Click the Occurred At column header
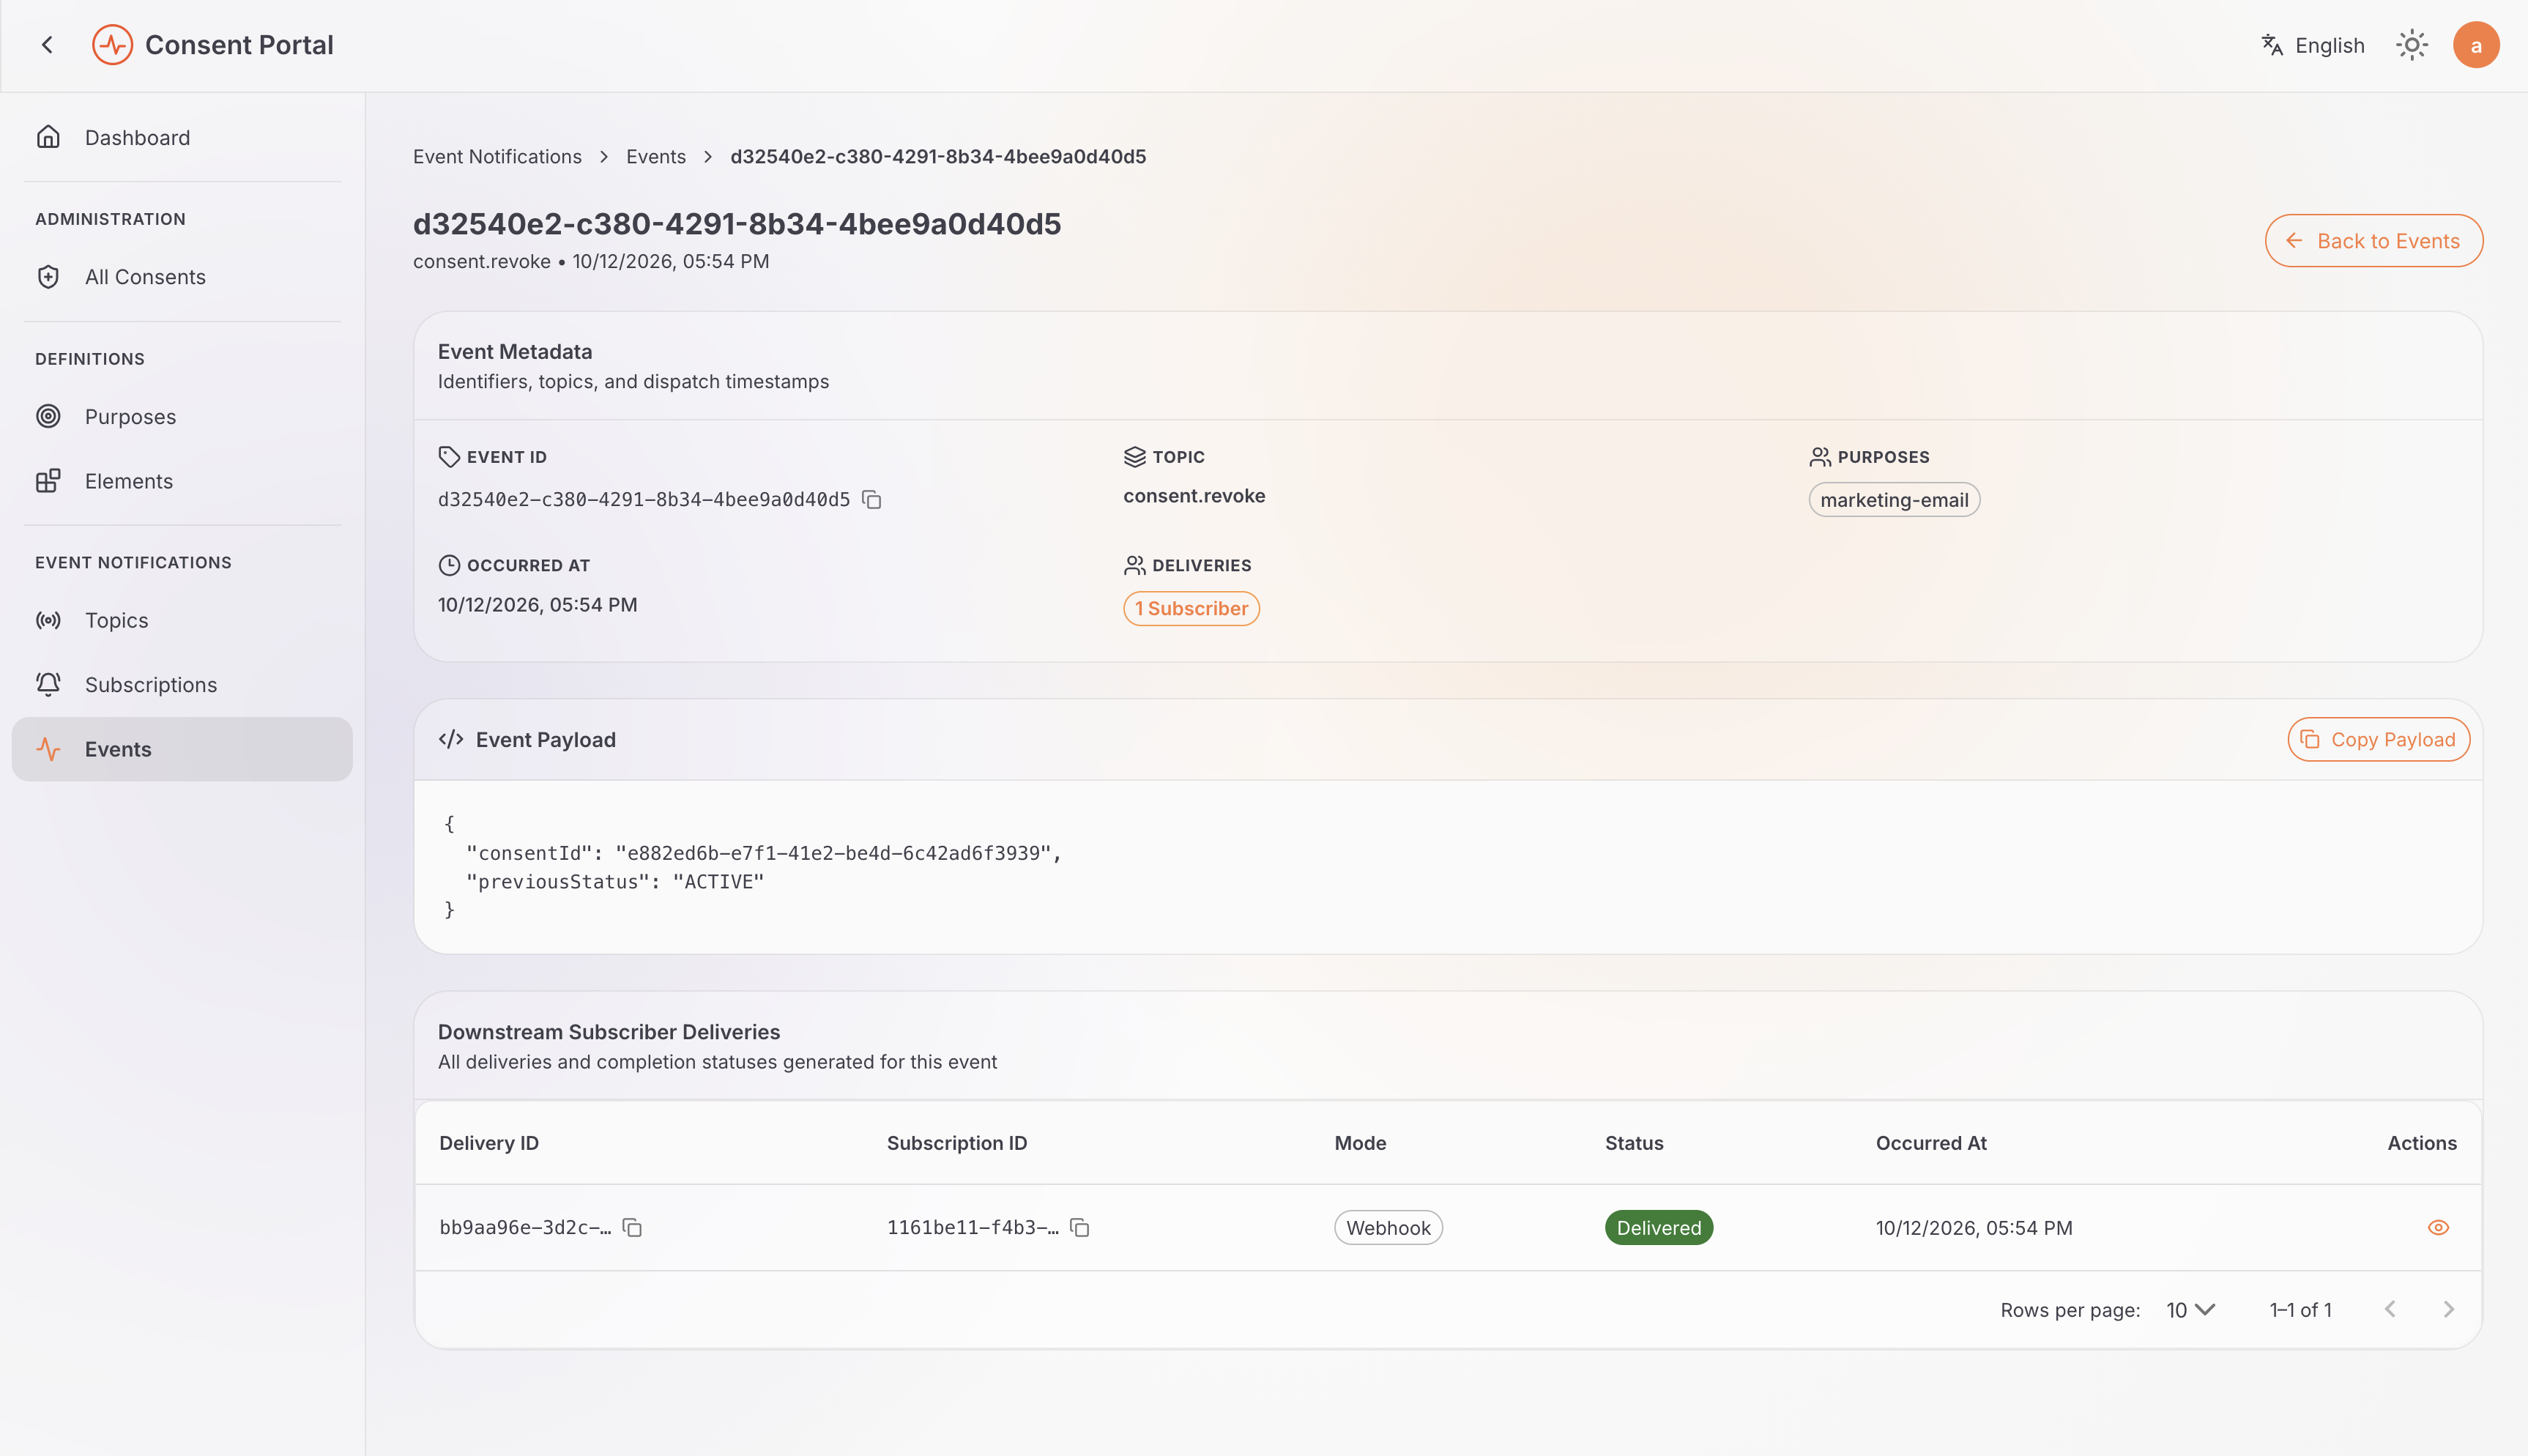The width and height of the screenshot is (2528, 1456). pyautogui.click(x=1931, y=1143)
